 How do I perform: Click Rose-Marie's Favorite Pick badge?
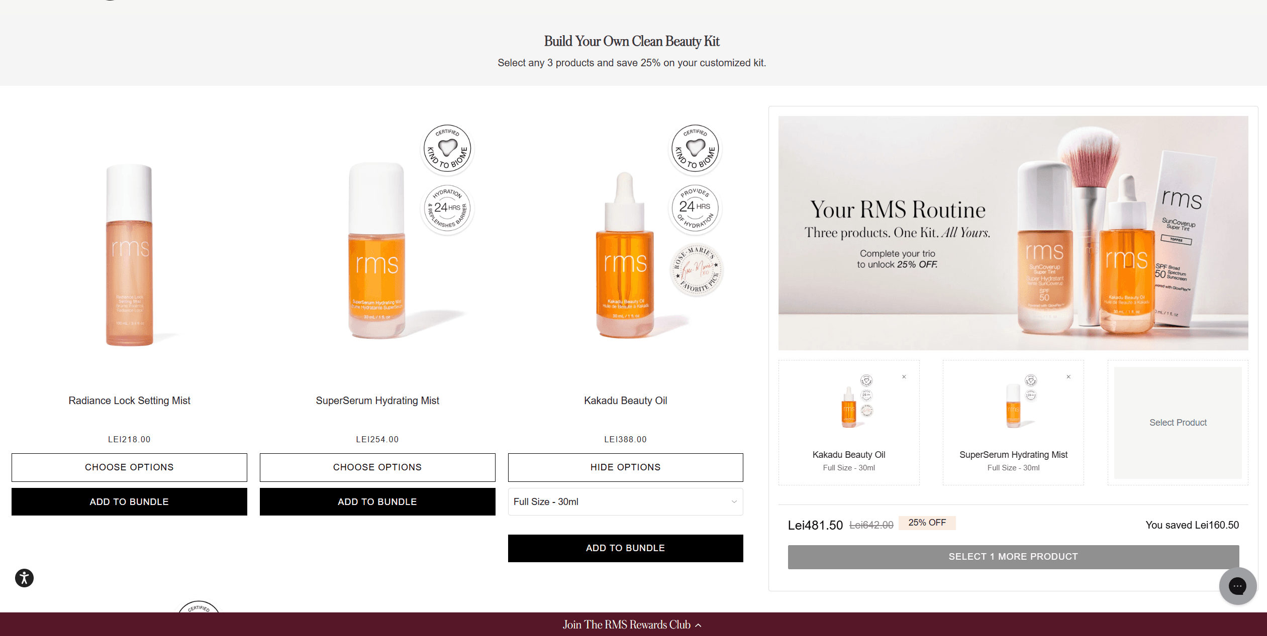tap(696, 270)
